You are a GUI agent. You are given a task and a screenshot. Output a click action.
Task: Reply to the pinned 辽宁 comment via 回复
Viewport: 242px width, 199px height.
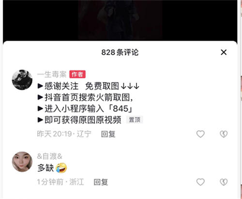pos(108,134)
